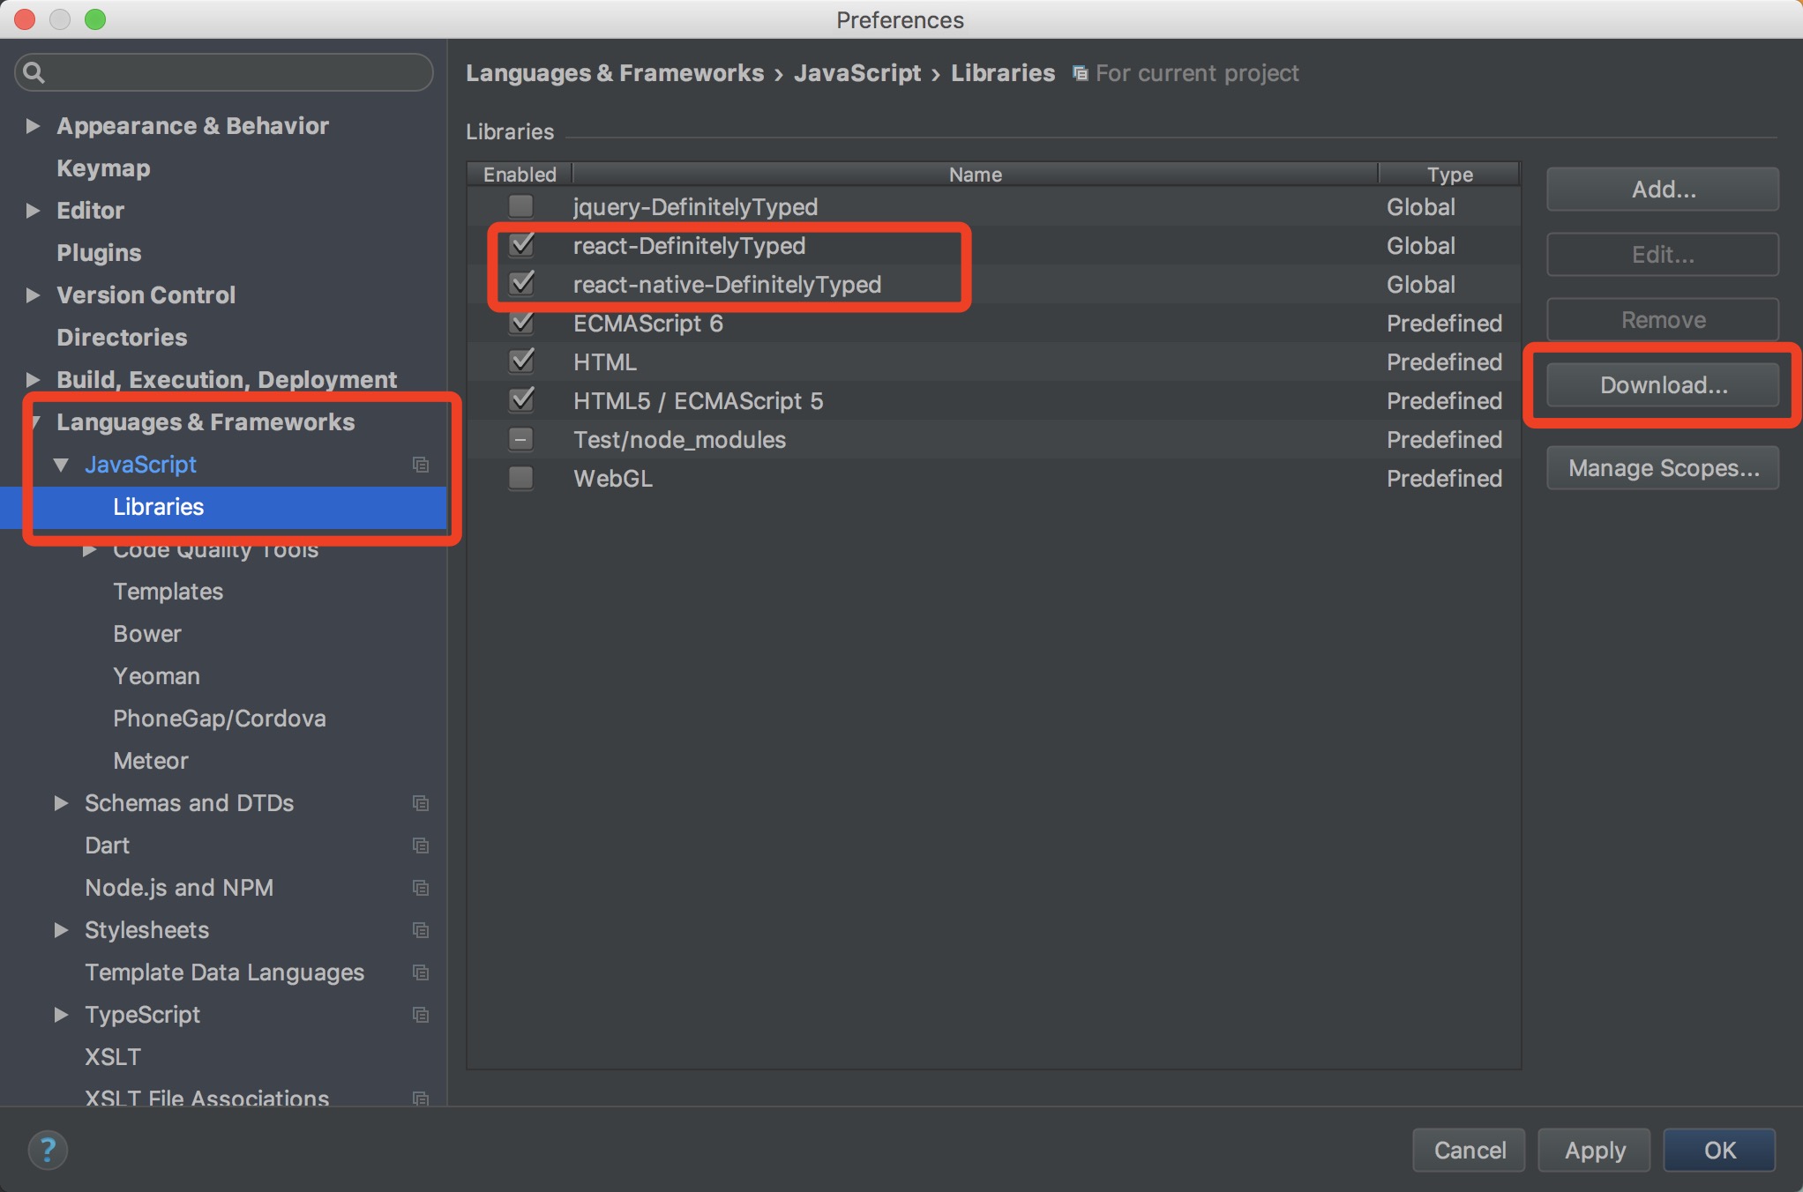Image resolution: width=1803 pixels, height=1192 pixels.
Task: Expand Build, Execution, Deployment section
Action: pos(33,380)
